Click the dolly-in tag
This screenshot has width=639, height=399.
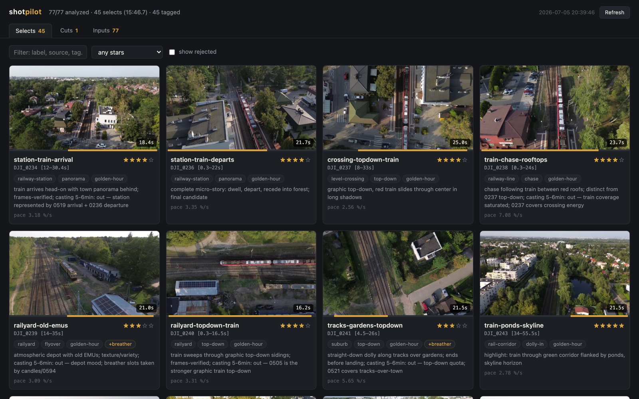(534, 344)
